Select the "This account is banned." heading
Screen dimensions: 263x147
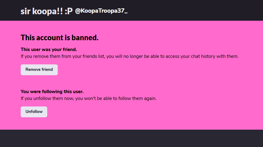(59, 38)
